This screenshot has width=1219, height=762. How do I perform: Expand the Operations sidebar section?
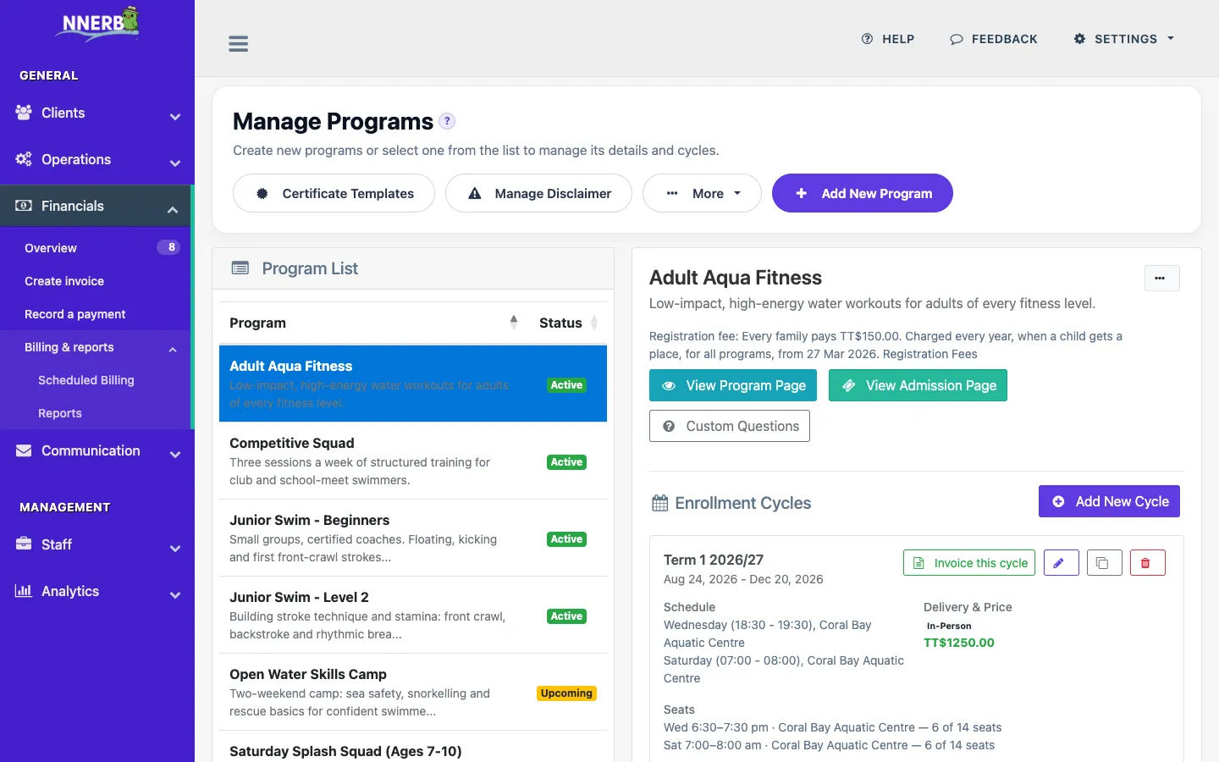97,160
